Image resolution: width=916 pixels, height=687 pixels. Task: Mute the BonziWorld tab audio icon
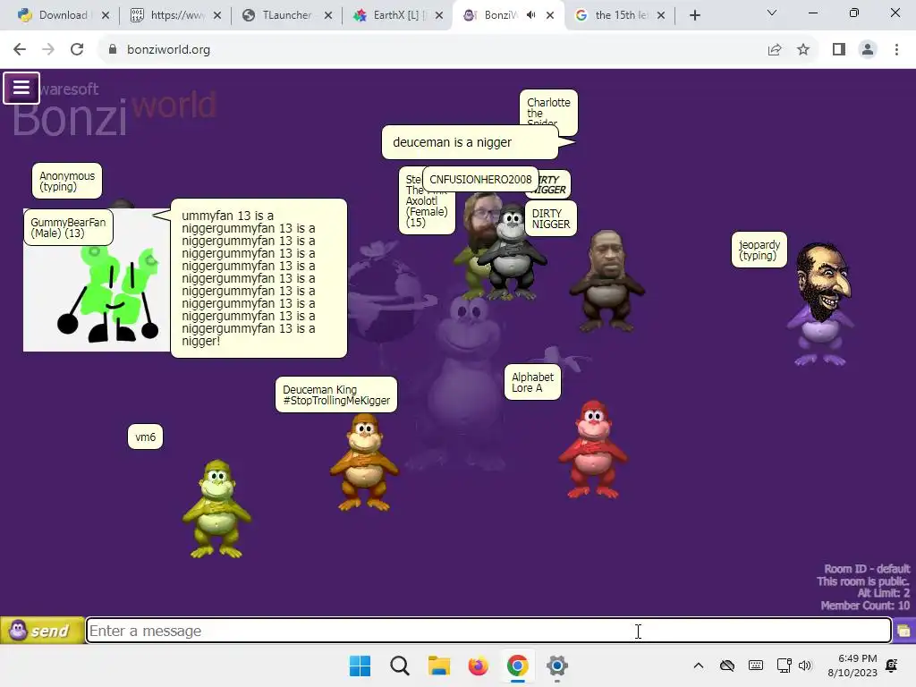[x=530, y=15]
